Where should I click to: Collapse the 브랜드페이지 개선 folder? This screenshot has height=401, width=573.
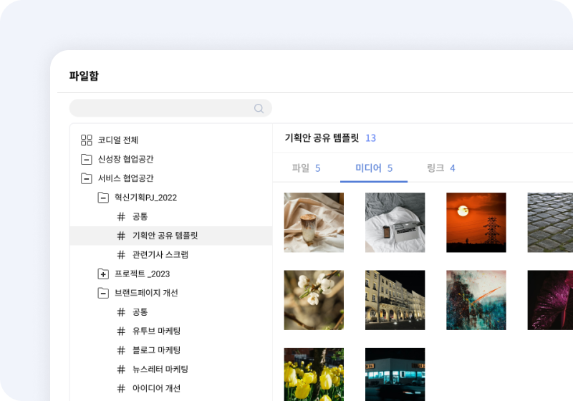[x=103, y=293]
